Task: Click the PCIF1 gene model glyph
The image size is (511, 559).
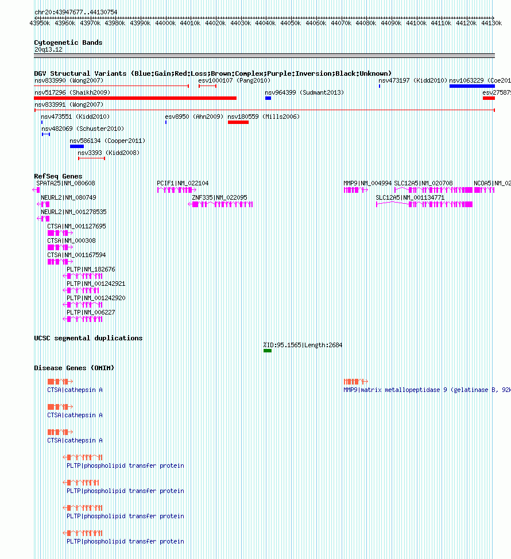Action: [177, 190]
